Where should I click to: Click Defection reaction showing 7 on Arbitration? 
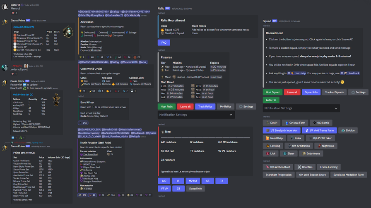[x=82, y=57]
